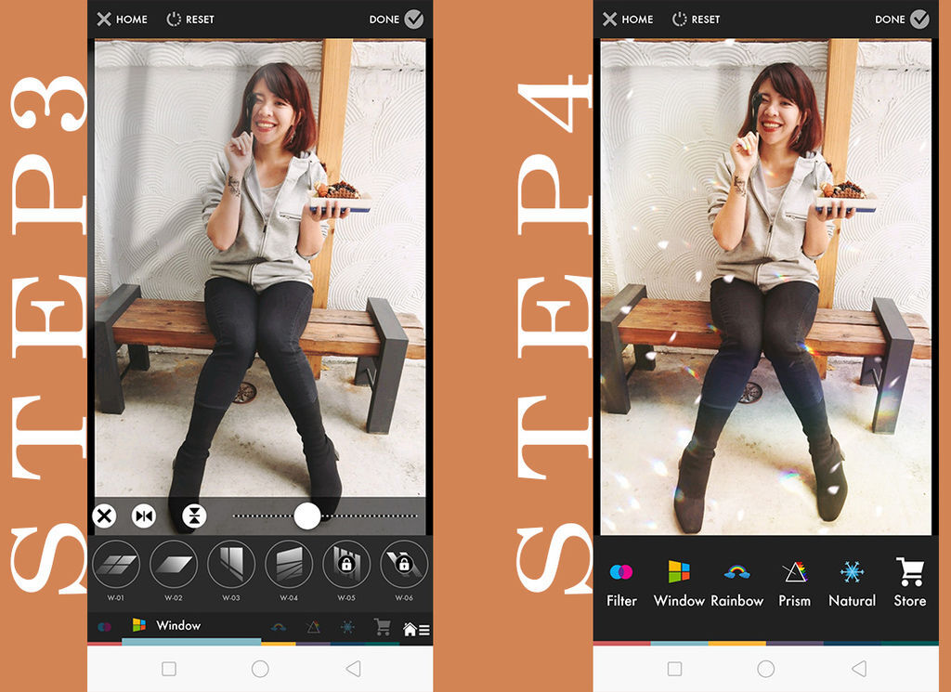Open the small Rainbow icon in the Step 3 bottom bar
This screenshot has width=951, height=692.
coord(279,627)
